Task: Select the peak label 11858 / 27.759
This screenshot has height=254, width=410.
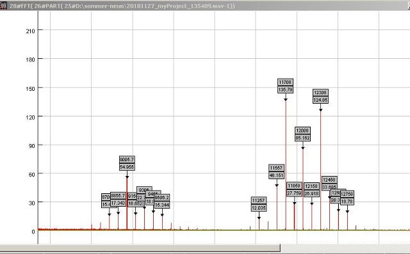Action: click(x=294, y=189)
